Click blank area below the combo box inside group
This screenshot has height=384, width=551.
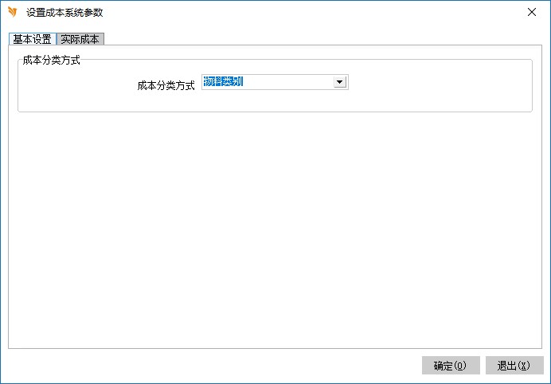click(275, 101)
